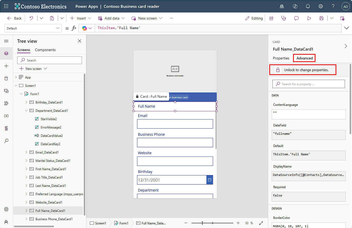Click the Save disk icon
Screen dimensions: 352x228
[x=321, y=18]
